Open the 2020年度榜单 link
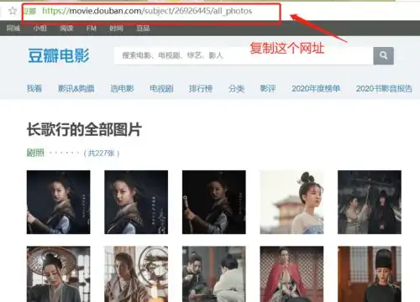 click(316, 88)
